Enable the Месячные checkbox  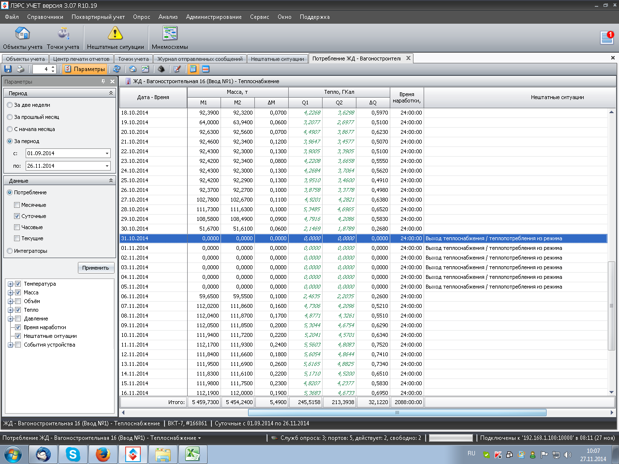tap(17, 205)
